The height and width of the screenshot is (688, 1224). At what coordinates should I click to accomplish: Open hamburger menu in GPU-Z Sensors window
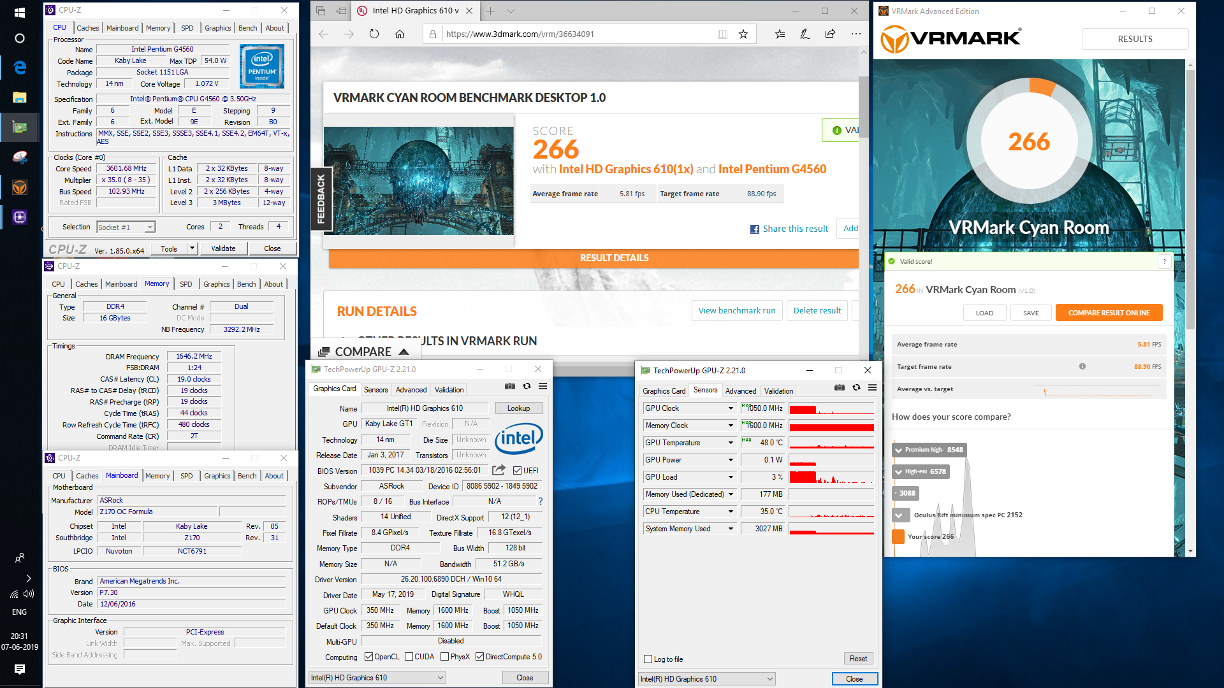pos(873,388)
